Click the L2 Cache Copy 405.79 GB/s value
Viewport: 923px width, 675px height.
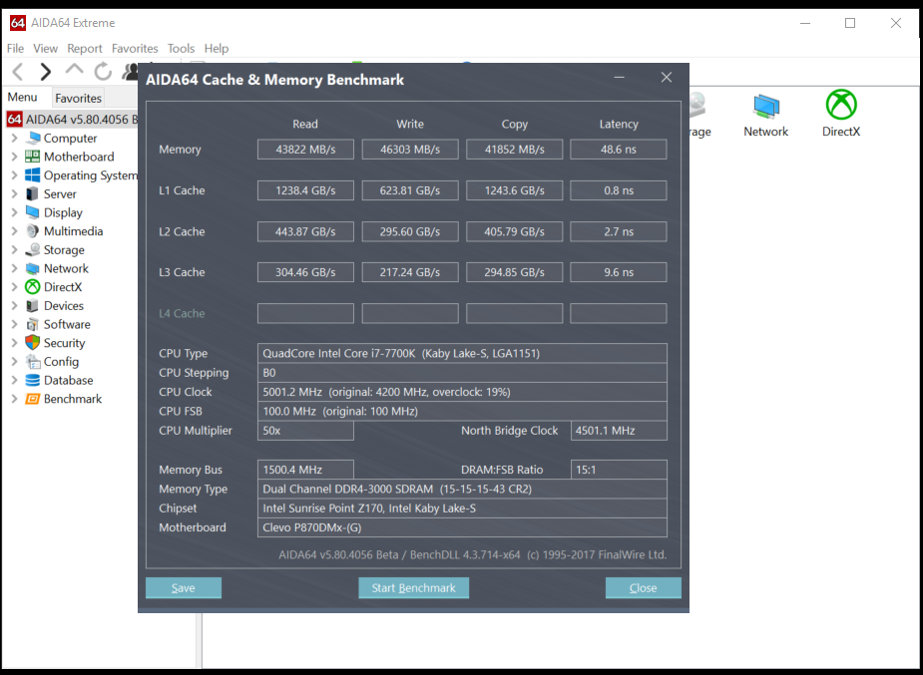coord(514,231)
